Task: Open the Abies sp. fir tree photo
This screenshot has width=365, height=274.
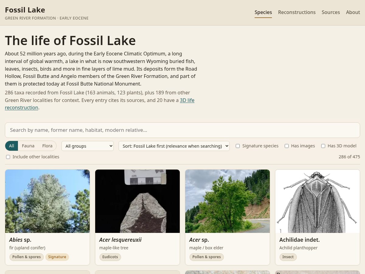Action: pyautogui.click(x=47, y=201)
